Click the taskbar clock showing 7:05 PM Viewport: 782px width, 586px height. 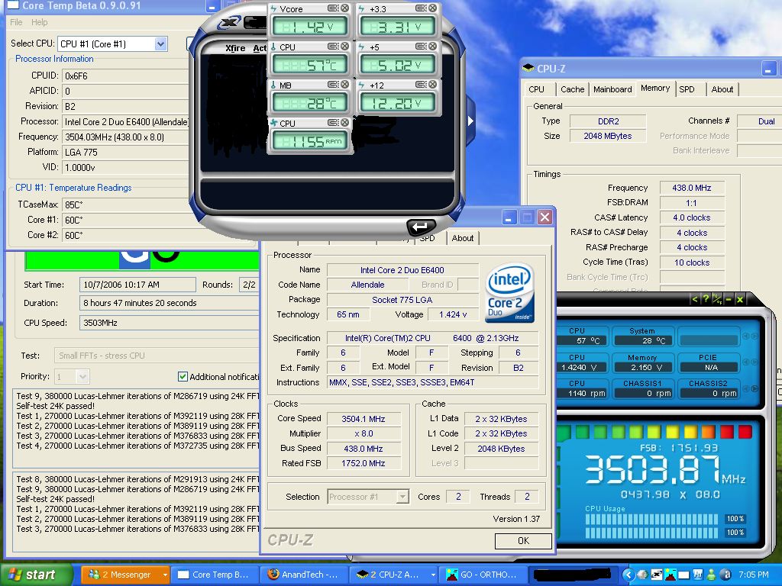click(x=754, y=575)
